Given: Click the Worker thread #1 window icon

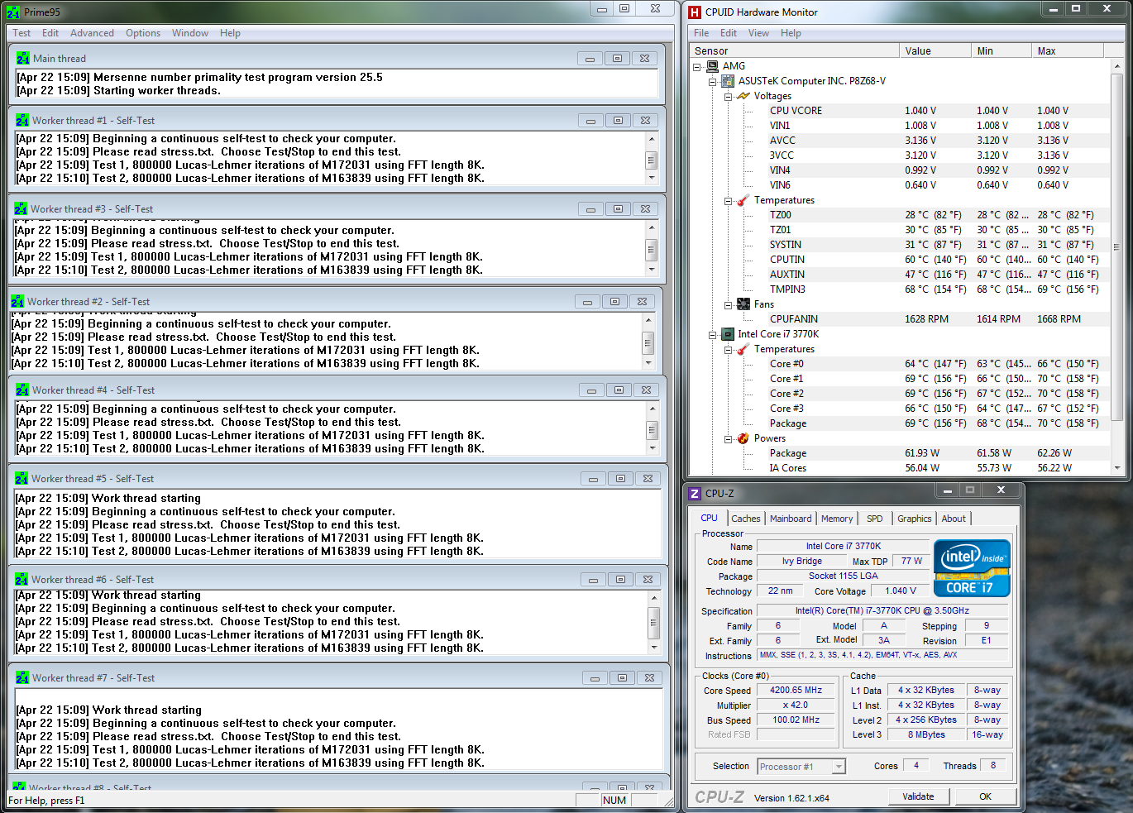Looking at the screenshot, I should 22,120.
